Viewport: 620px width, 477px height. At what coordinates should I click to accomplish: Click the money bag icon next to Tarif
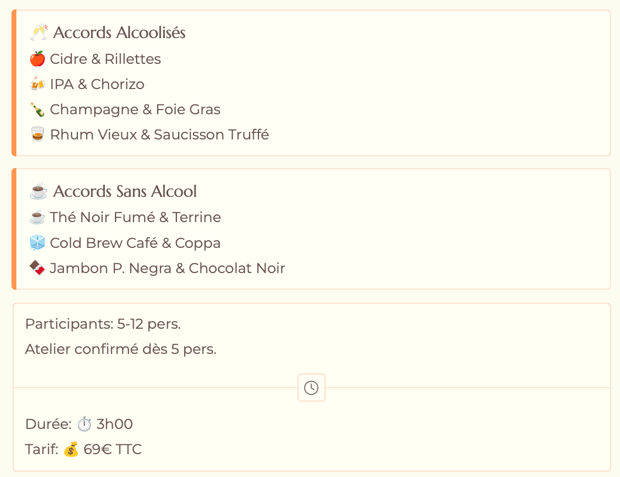tap(71, 449)
